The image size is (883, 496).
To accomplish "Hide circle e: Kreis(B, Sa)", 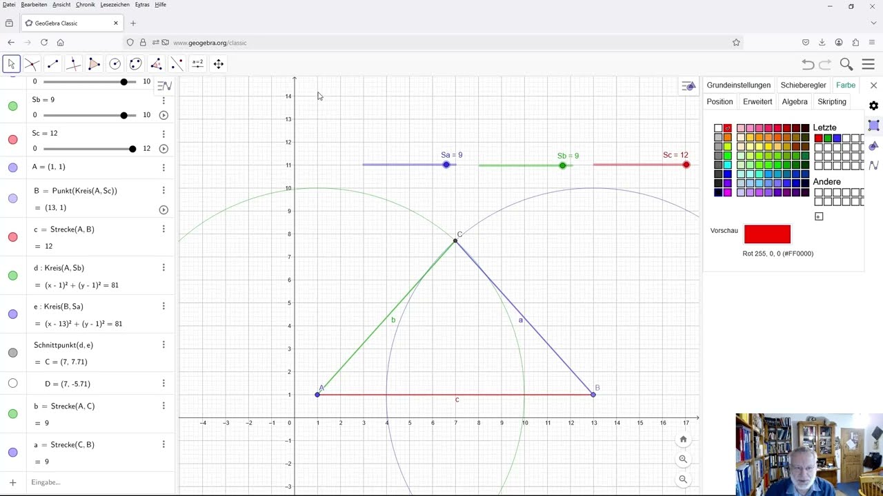I will click(x=12, y=314).
